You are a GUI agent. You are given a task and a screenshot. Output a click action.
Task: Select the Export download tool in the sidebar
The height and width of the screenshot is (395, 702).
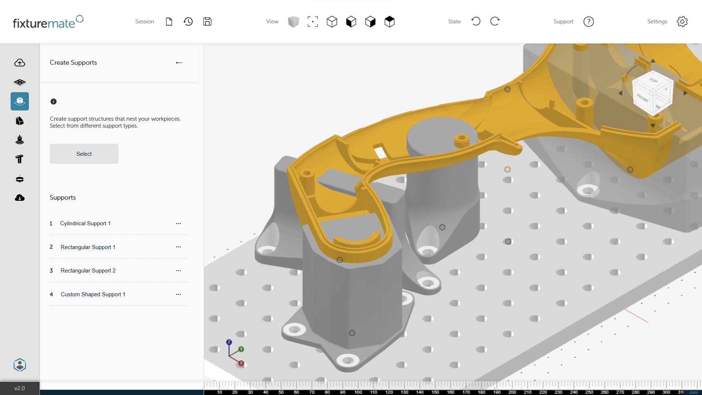(19, 198)
